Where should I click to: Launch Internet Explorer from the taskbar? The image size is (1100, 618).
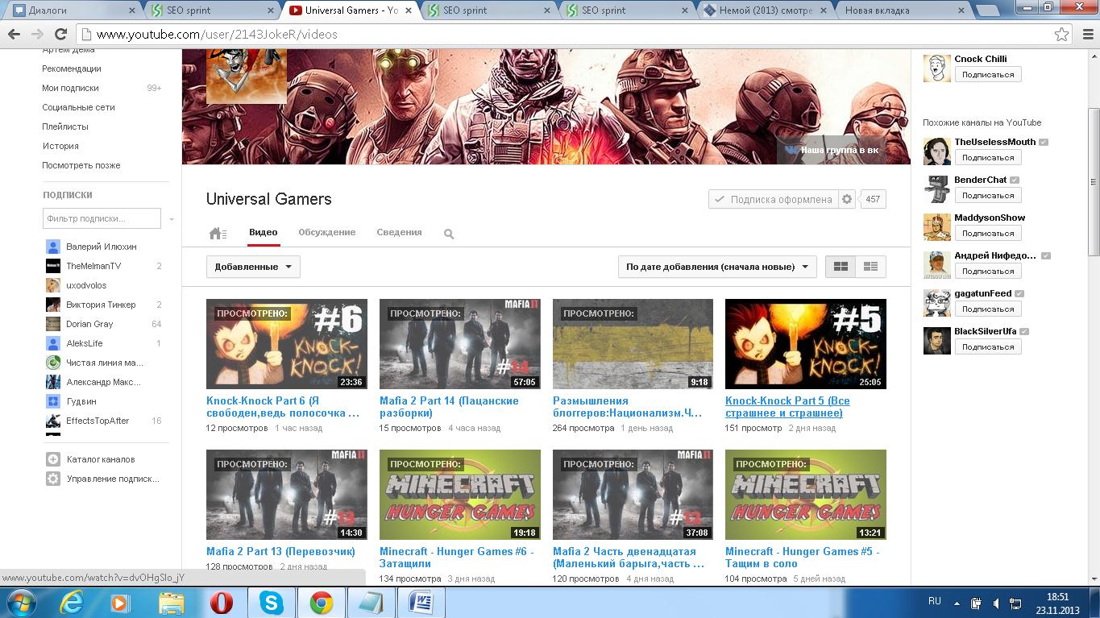click(72, 603)
